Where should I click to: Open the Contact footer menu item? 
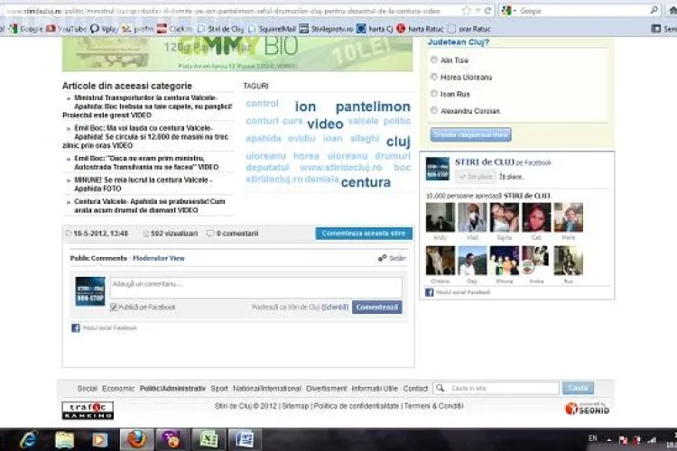(x=415, y=389)
